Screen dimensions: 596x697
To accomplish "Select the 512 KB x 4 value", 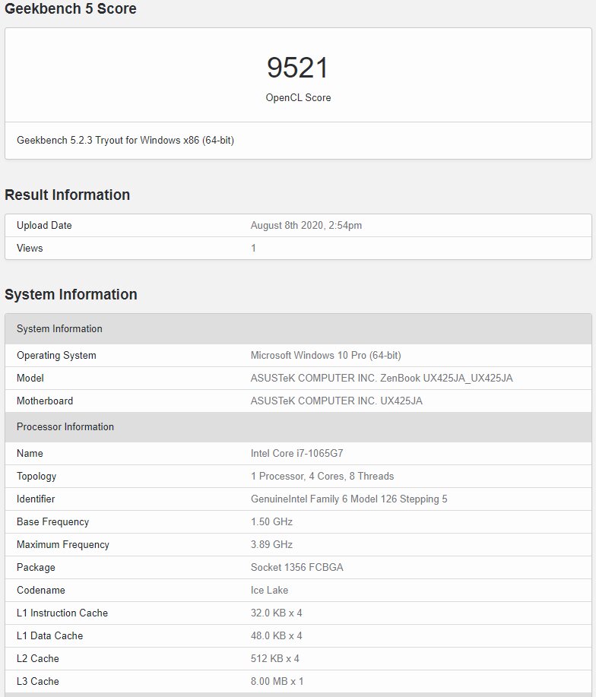I will 275,659.
